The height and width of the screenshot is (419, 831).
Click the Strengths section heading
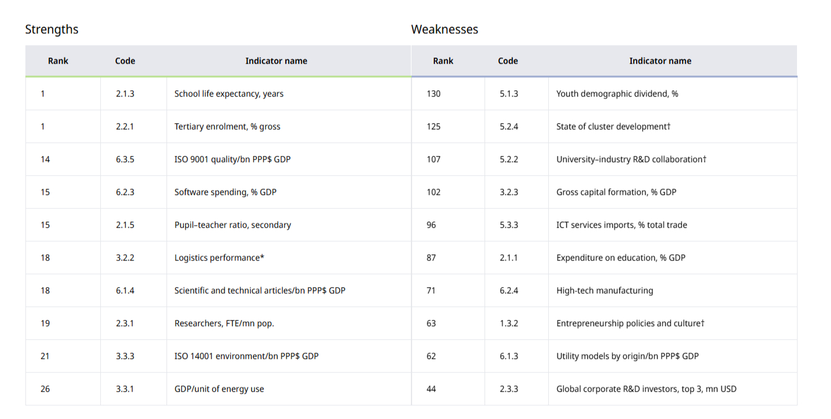tap(51, 29)
